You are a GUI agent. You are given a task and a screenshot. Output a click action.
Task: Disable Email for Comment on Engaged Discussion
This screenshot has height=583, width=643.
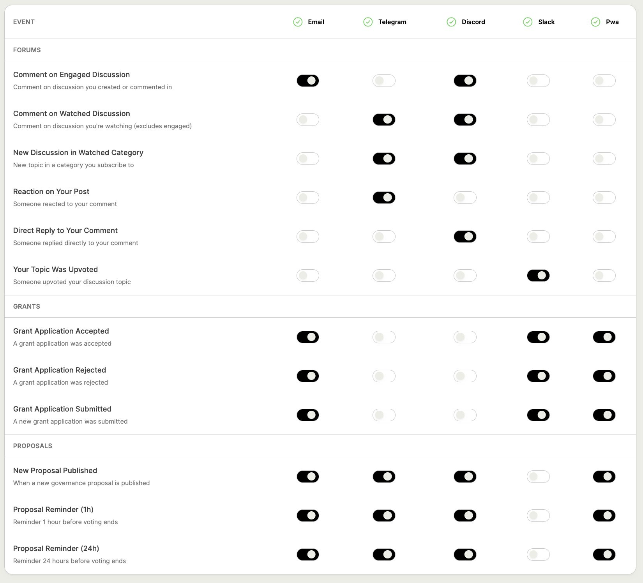click(307, 81)
